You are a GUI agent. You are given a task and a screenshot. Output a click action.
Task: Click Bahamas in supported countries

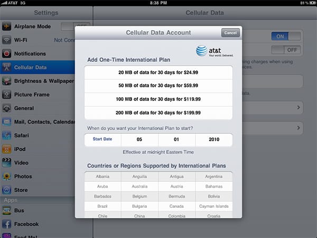click(214, 186)
